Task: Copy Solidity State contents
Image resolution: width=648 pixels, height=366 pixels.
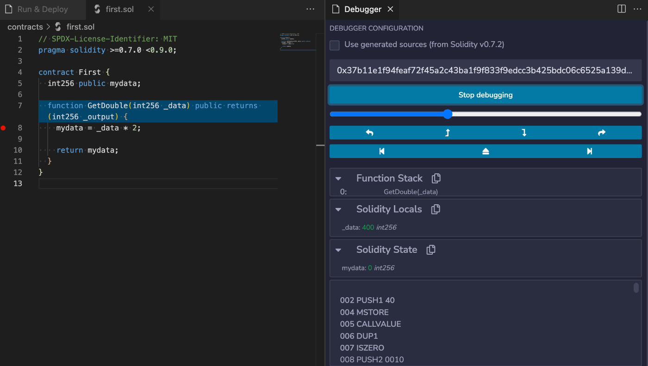Action: 431,250
